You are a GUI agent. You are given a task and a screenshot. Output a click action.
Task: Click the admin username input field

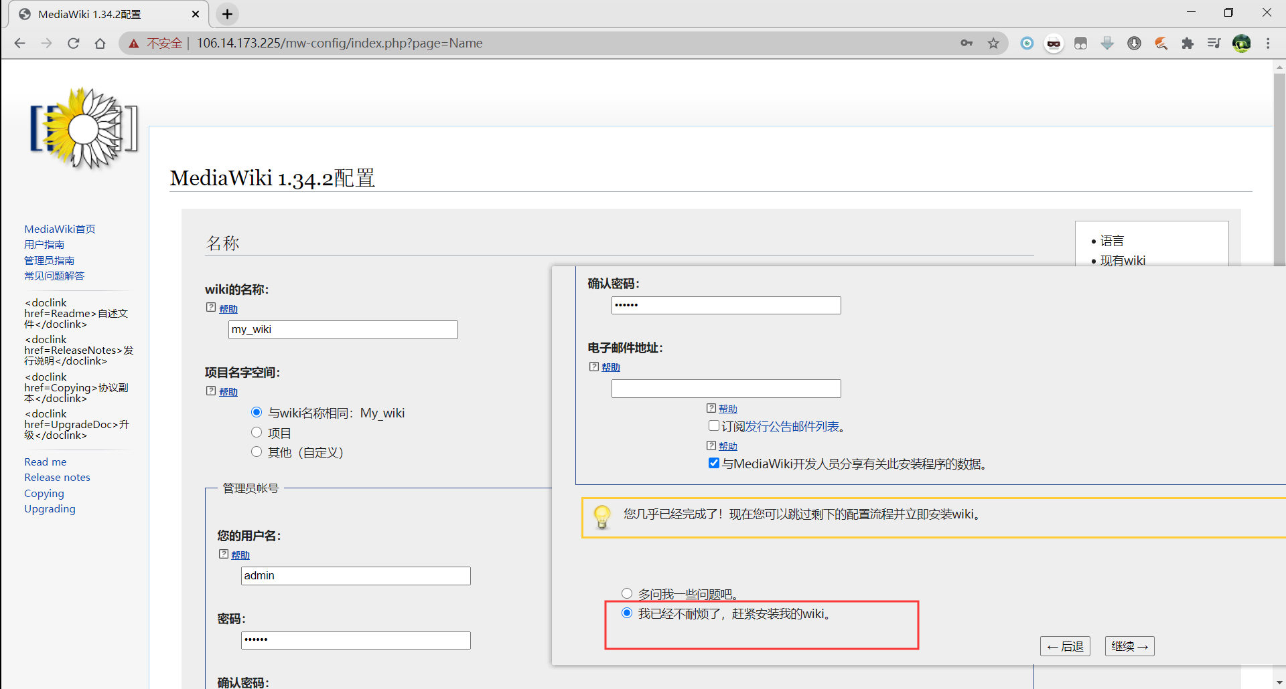(356, 576)
